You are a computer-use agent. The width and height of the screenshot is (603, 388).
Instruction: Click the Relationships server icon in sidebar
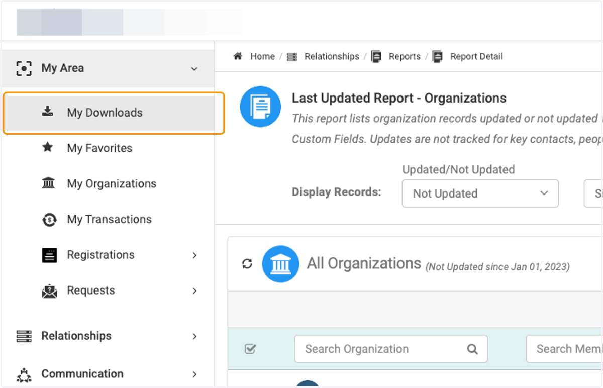pyautogui.click(x=24, y=336)
